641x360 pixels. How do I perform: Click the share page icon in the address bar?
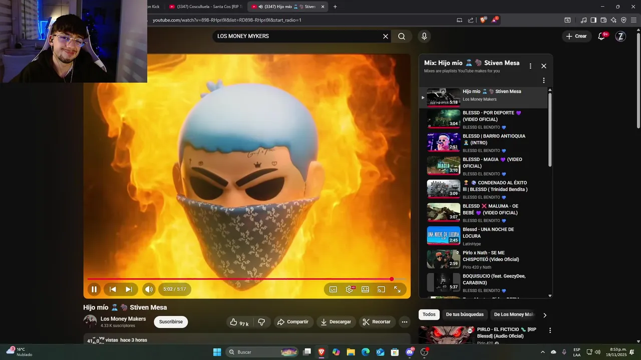(x=471, y=20)
